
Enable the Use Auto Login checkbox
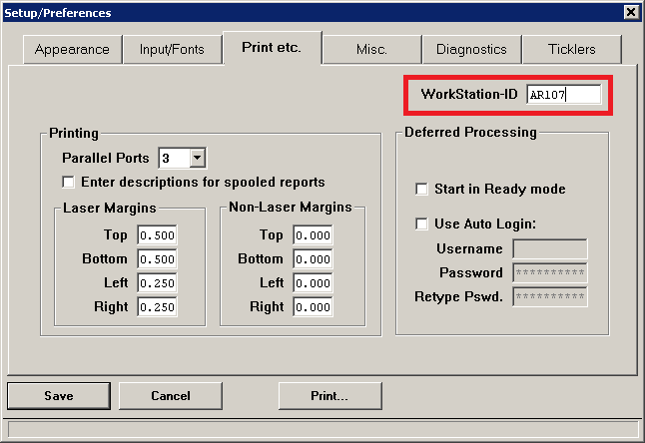click(x=421, y=223)
